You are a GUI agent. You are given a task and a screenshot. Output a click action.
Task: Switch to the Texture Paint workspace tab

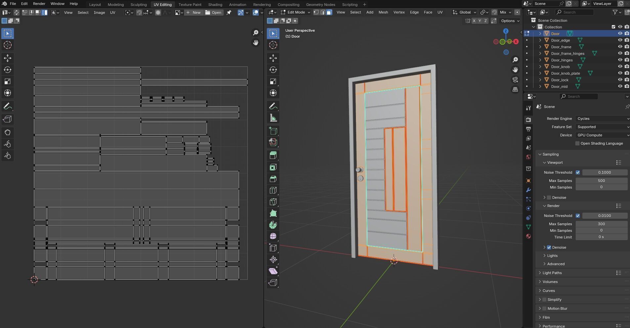click(190, 5)
